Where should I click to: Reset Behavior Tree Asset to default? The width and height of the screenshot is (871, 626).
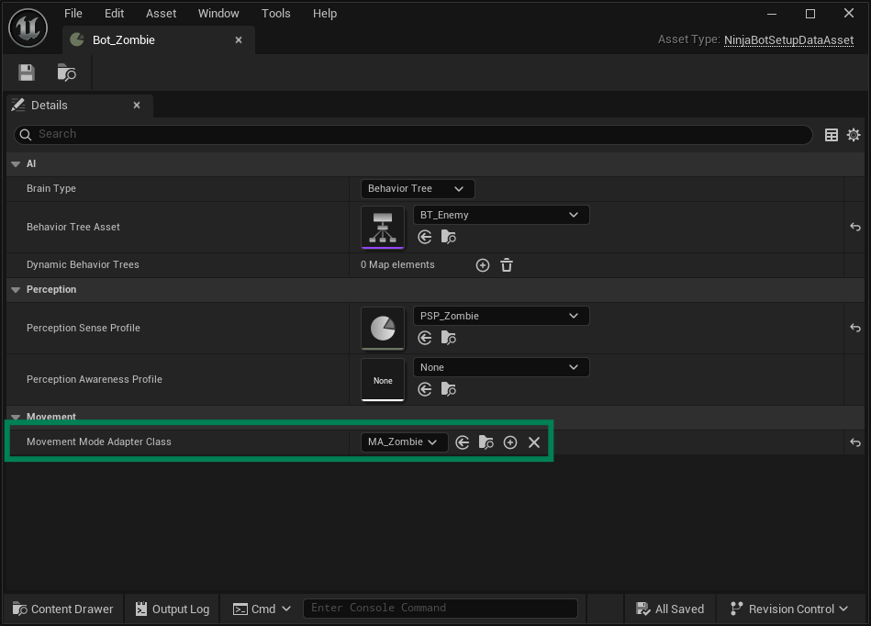(x=854, y=227)
